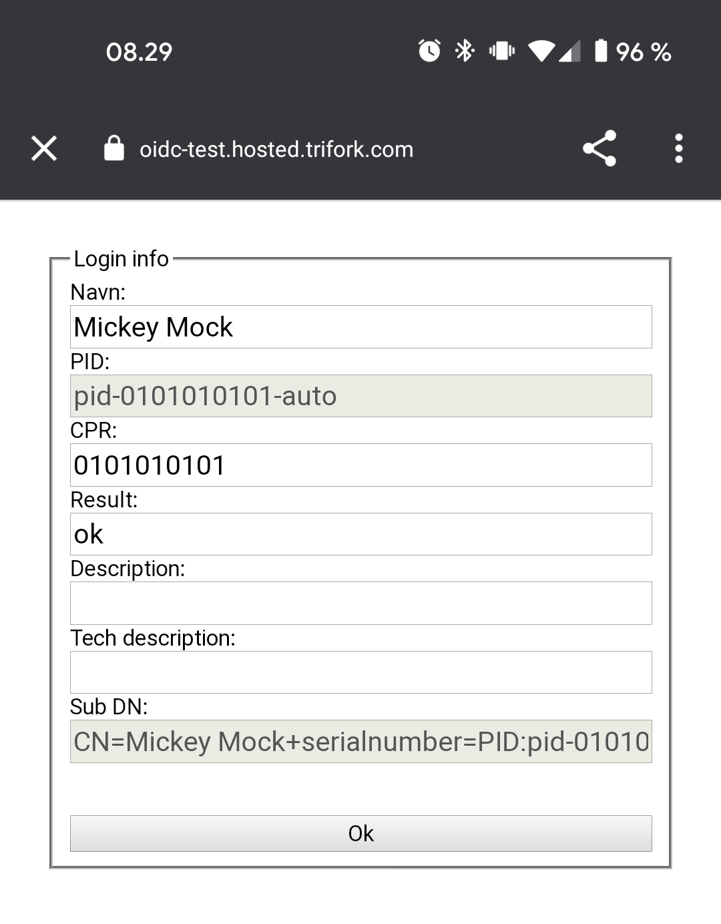
Task: Click the greyed-out PID field
Action: pos(360,396)
